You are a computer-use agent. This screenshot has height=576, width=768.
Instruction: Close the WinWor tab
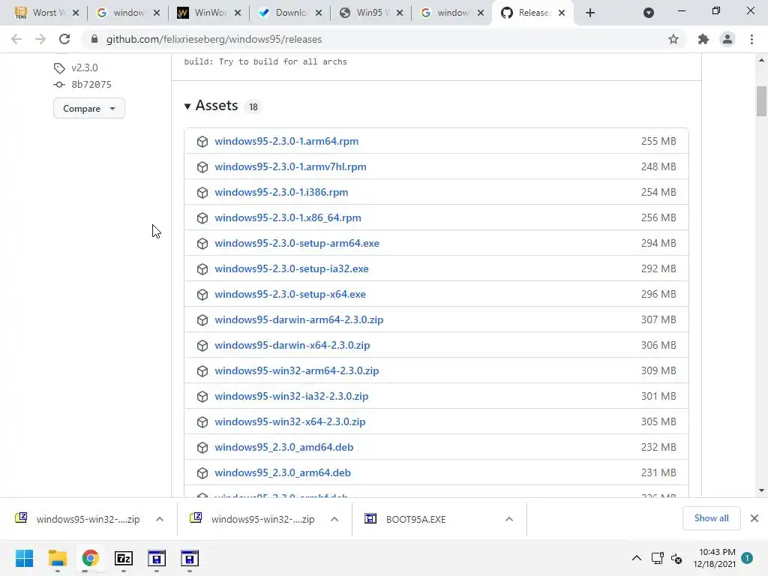click(x=238, y=13)
